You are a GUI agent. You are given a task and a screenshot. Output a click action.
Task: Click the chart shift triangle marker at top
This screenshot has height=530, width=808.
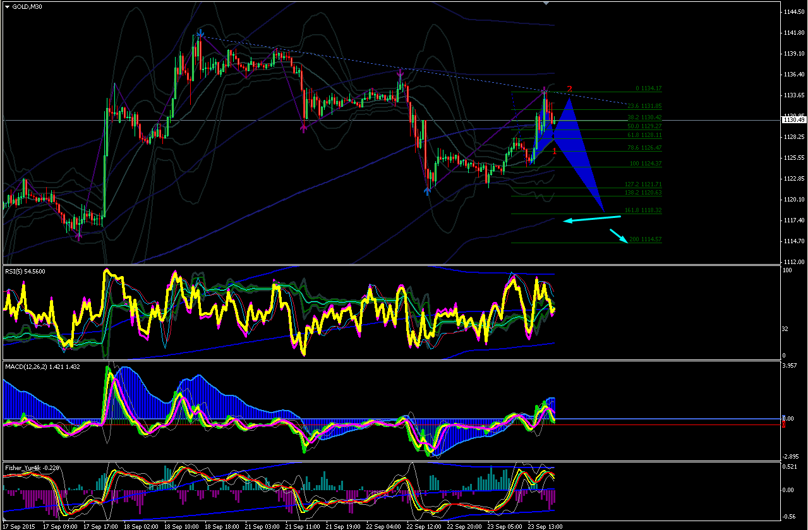coord(546,3)
